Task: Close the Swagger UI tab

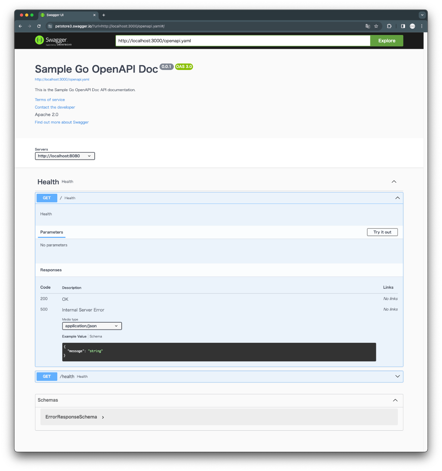Action: 94,15
